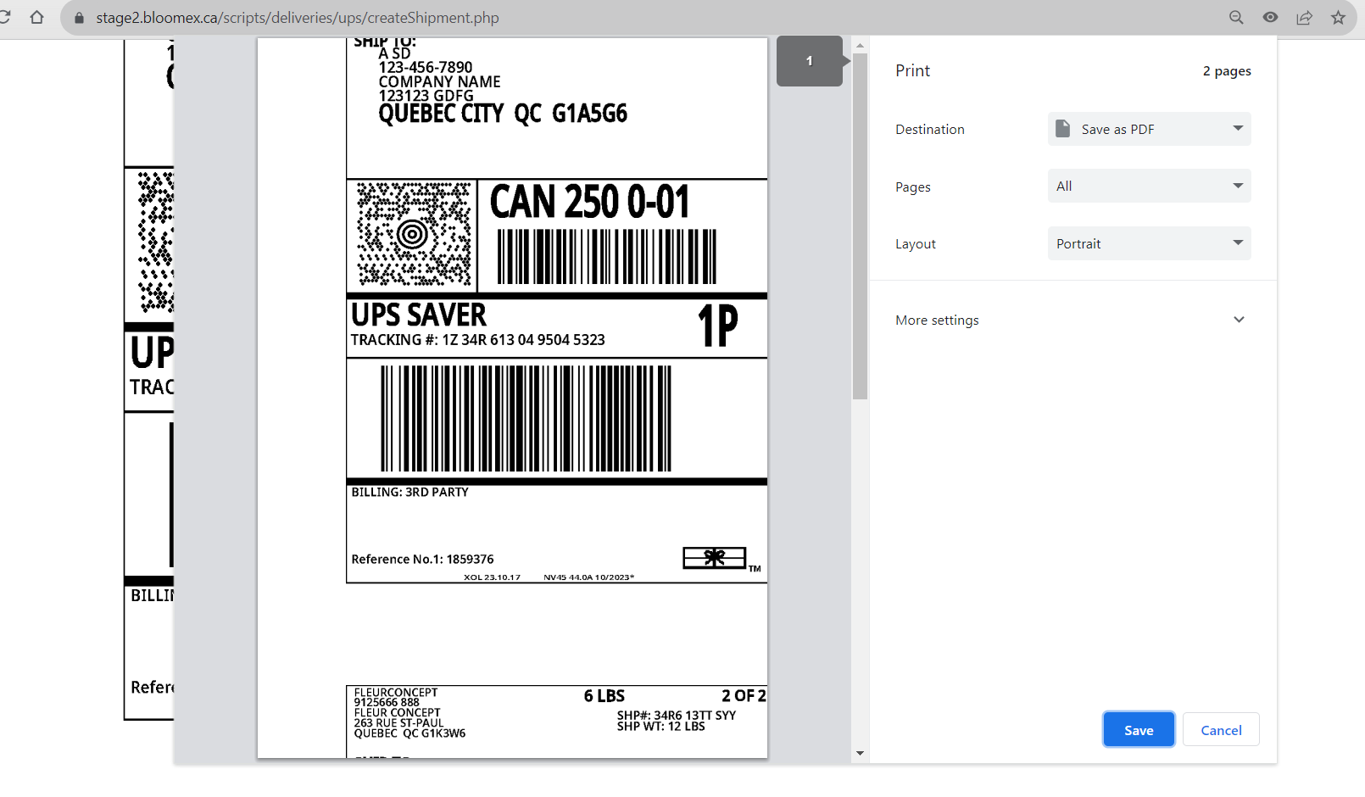Click the Save button
Image resolution: width=1365 pixels, height=797 pixels.
pyautogui.click(x=1139, y=729)
